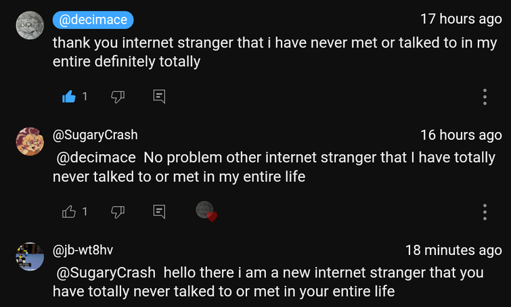The image size is (511, 307).
Task: Reply to SugaryCrash's comment
Action: 159,212
